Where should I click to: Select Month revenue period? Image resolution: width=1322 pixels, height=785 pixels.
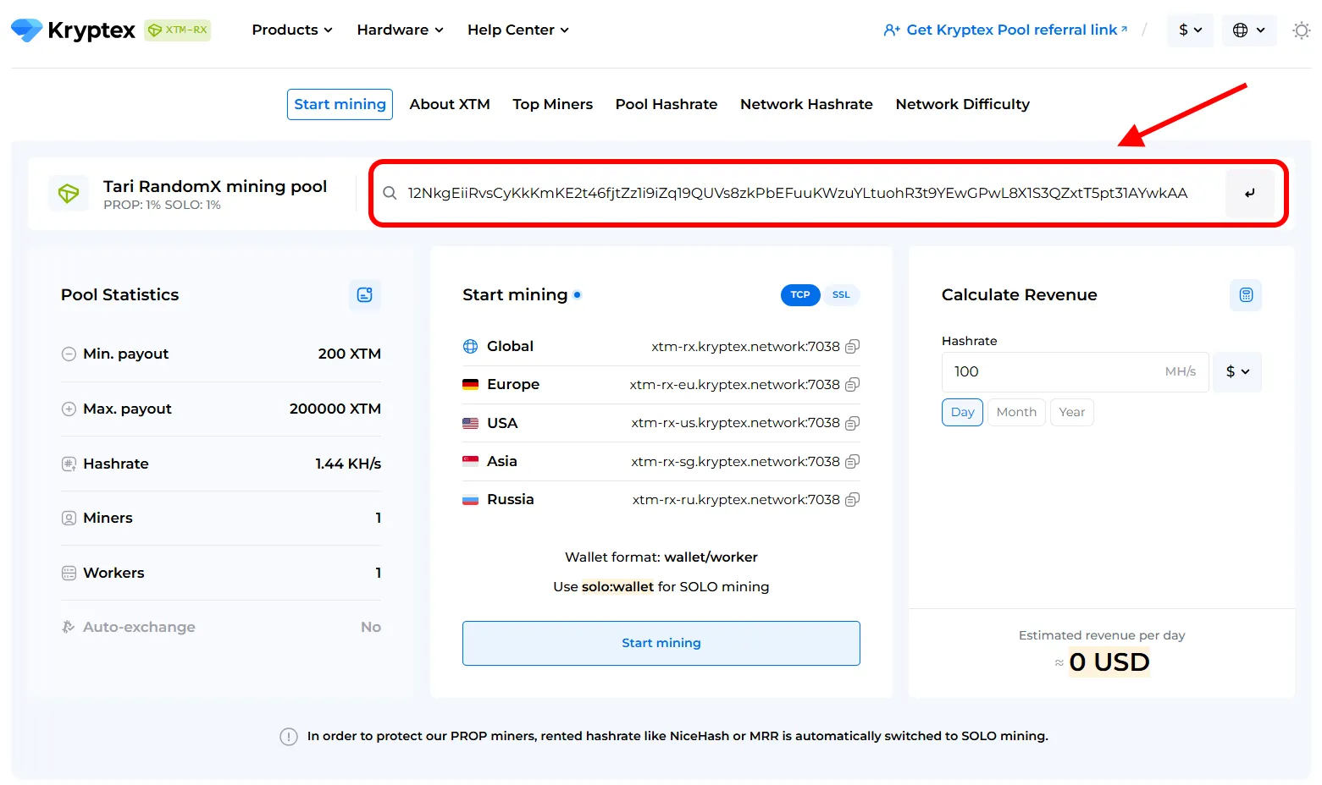point(1016,412)
